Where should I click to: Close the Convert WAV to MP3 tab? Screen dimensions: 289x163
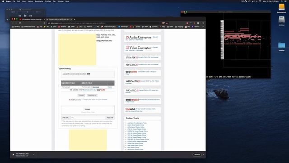point(71,19)
